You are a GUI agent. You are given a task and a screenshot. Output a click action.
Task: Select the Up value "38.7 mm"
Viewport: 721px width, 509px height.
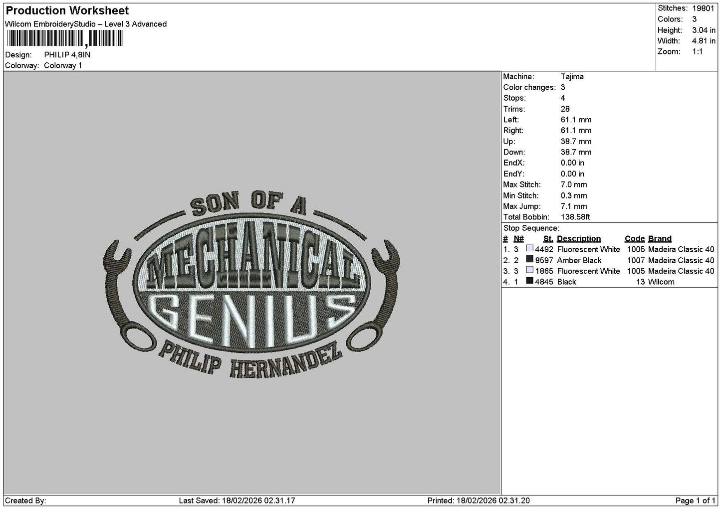576,142
